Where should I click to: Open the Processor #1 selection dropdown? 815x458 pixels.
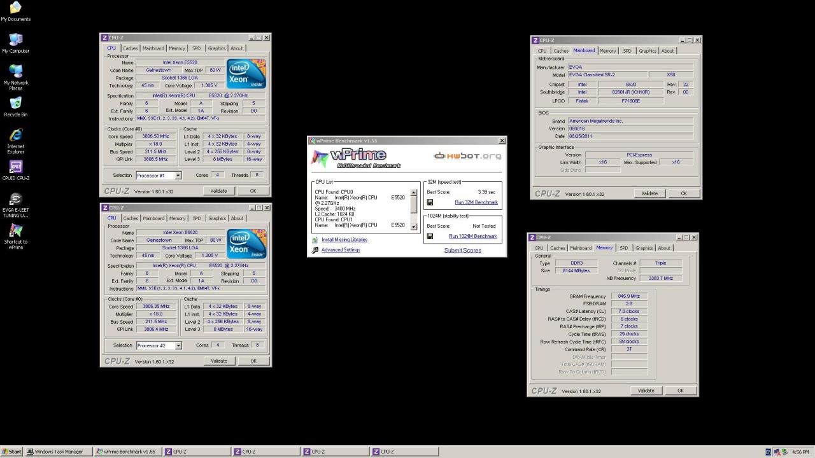[178, 176]
